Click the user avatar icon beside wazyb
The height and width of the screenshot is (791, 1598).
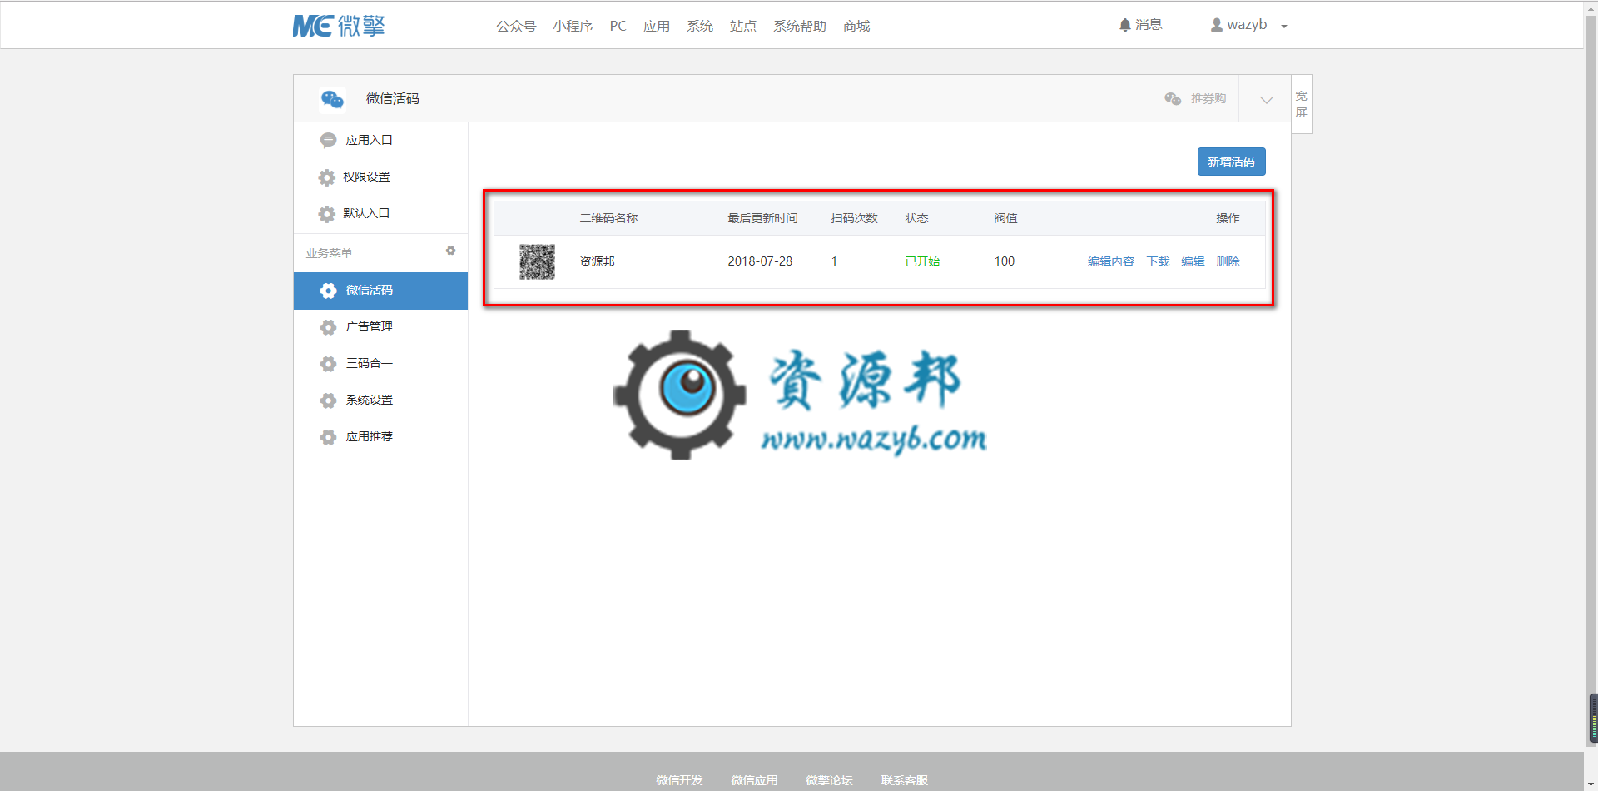[1217, 25]
